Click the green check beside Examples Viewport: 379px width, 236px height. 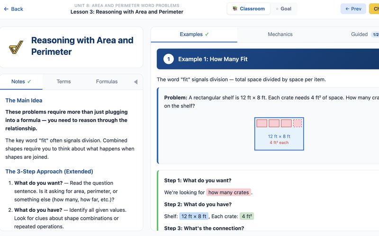click(x=207, y=34)
